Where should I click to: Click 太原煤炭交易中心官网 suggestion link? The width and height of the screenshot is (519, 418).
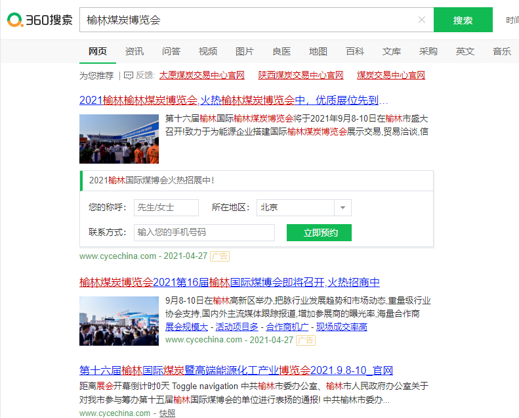[x=201, y=76]
